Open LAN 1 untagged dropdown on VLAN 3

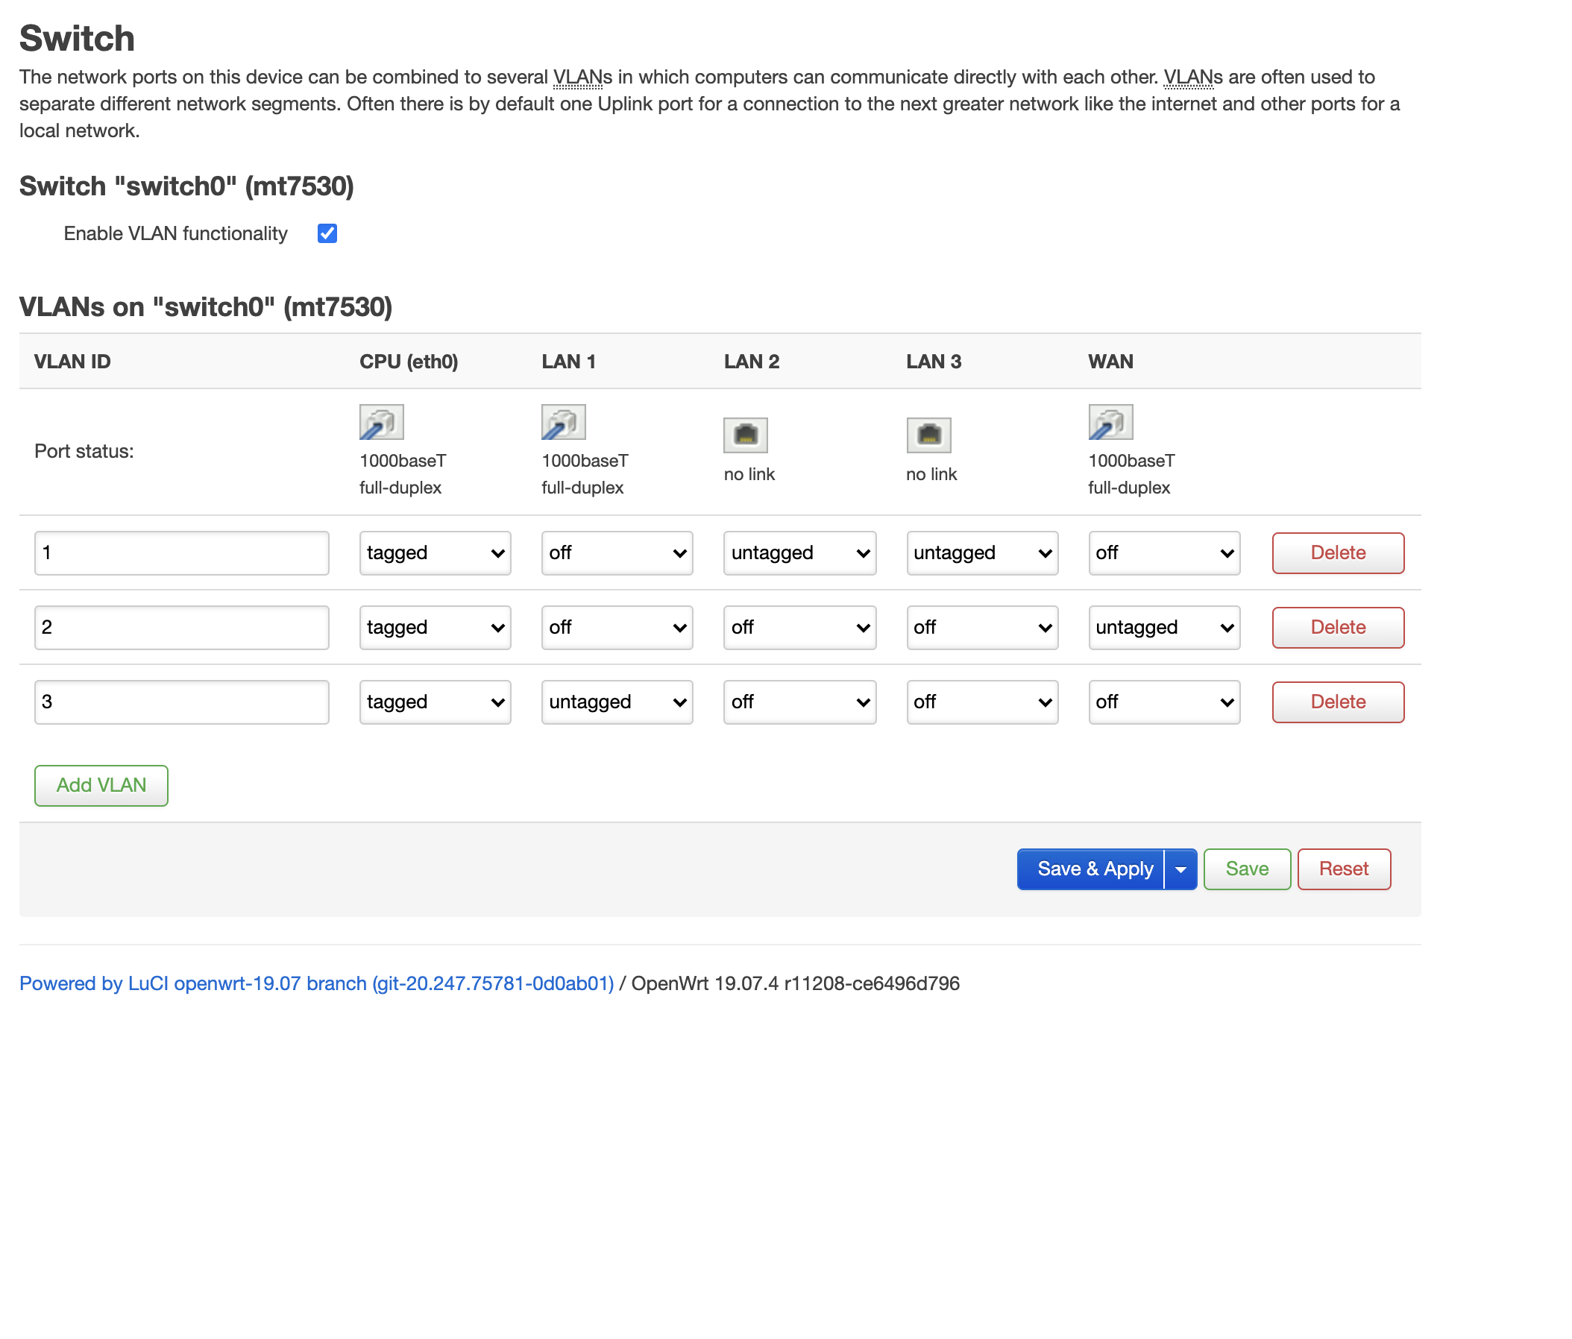click(x=617, y=702)
